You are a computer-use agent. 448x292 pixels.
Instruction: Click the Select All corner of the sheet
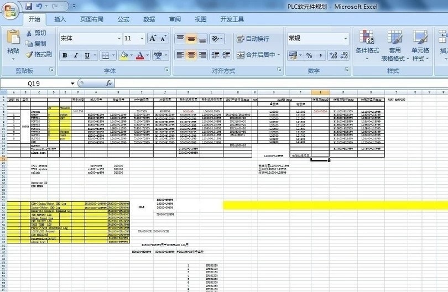pos(3,92)
